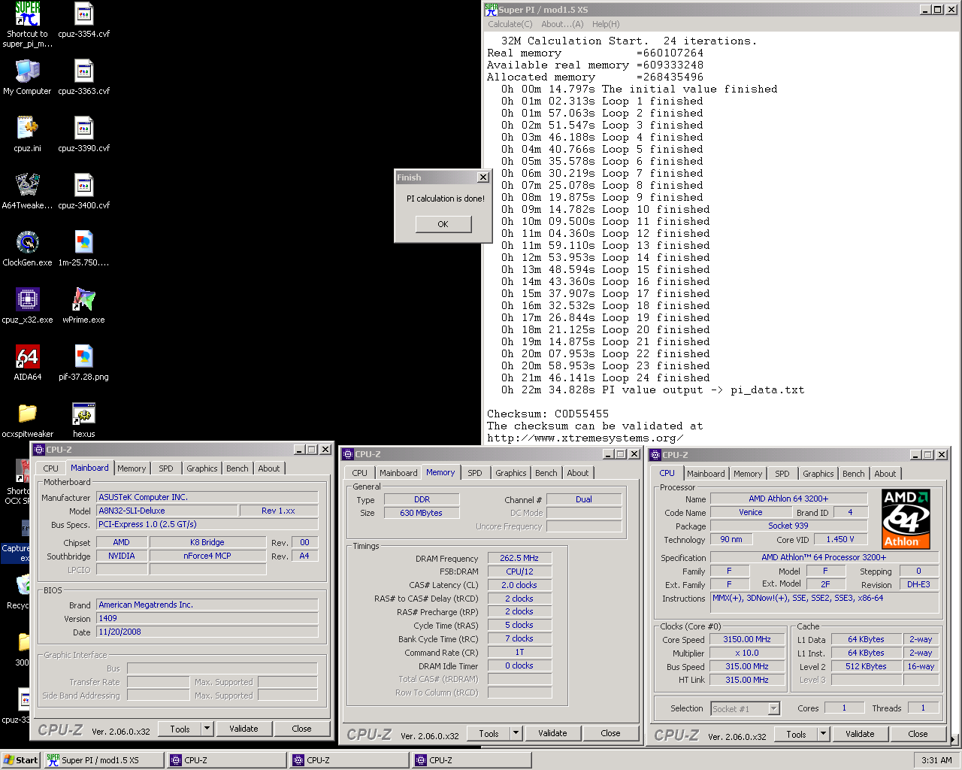This screenshot has height=770, width=962.
Task: Open the Help(H) menu in Super PI
Action: coord(606,24)
